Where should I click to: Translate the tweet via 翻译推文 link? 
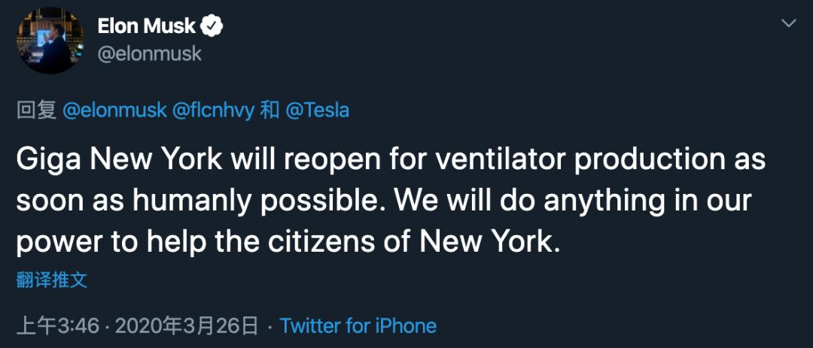tap(52, 280)
